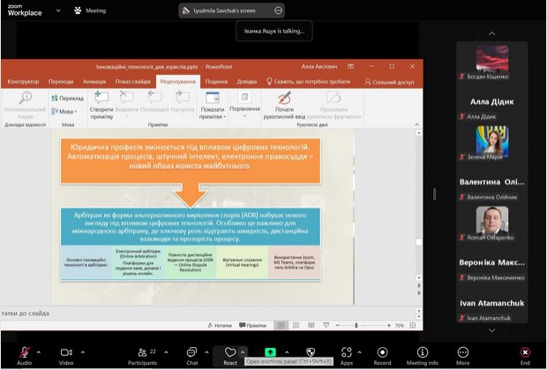The height and width of the screenshot is (370, 547).
Task: Open the More options menu
Action: coord(462,352)
